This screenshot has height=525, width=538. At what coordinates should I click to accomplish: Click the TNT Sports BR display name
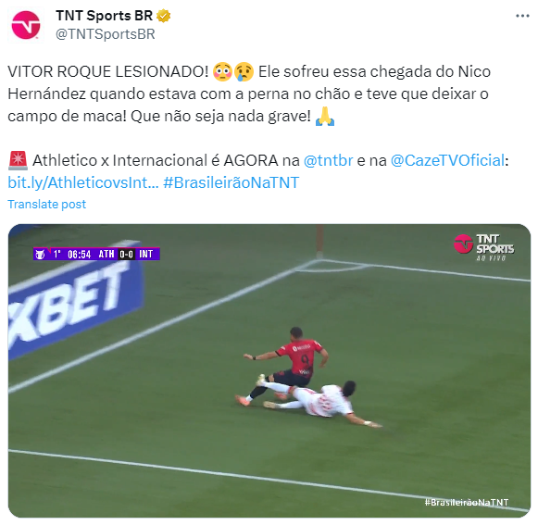[x=104, y=16]
